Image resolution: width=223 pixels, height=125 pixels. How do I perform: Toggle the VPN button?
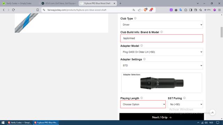207,10
